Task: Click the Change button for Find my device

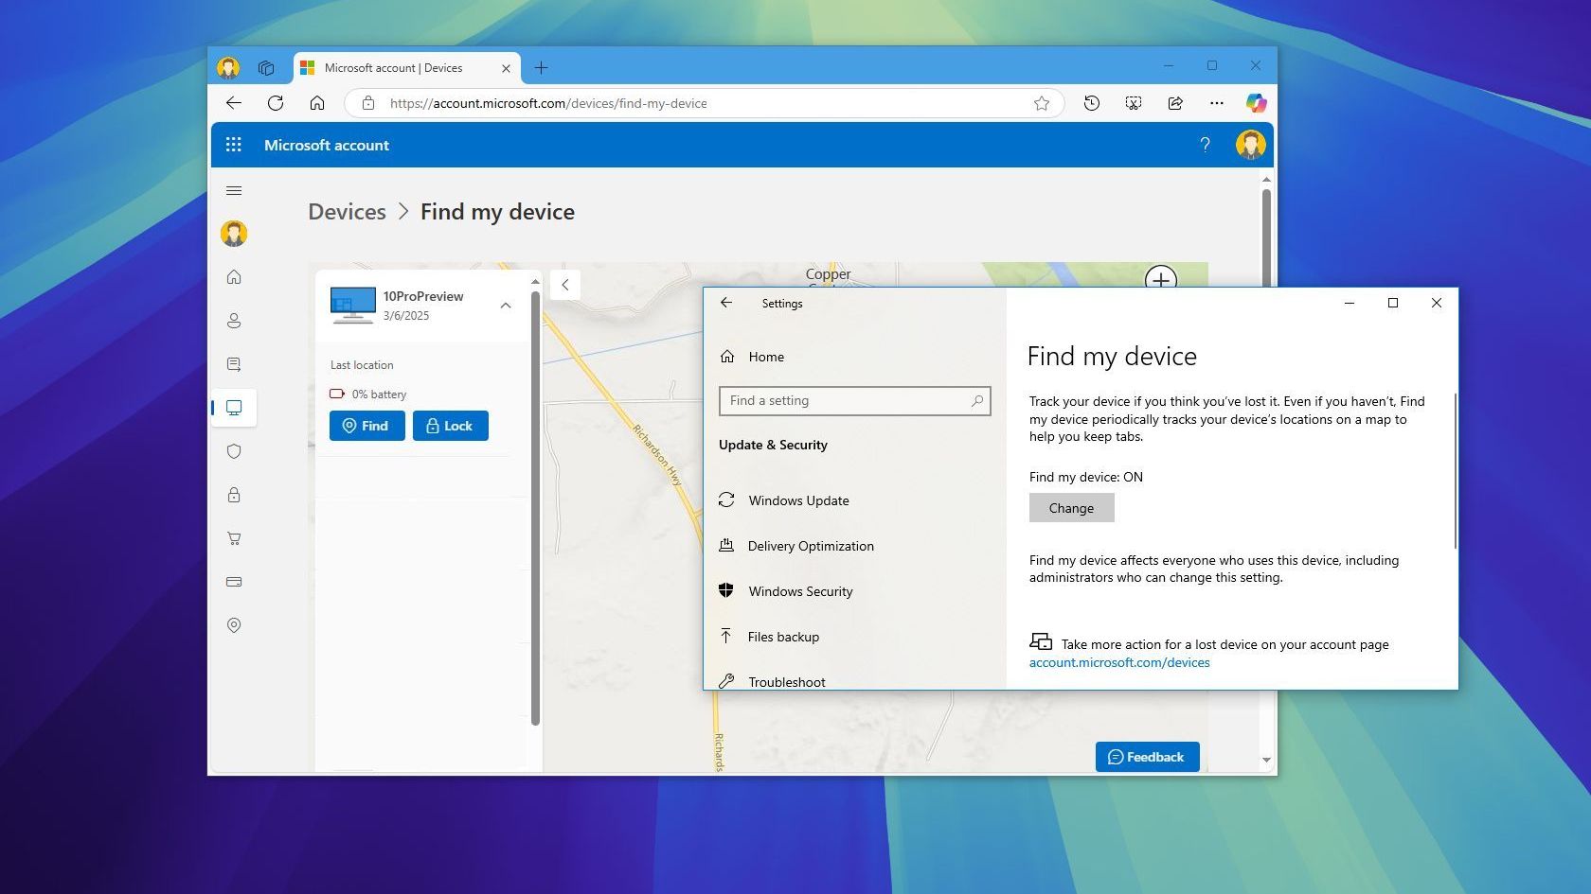Action: click(x=1071, y=508)
